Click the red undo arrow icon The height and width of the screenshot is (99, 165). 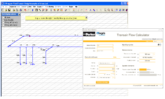tap(25, 10)
